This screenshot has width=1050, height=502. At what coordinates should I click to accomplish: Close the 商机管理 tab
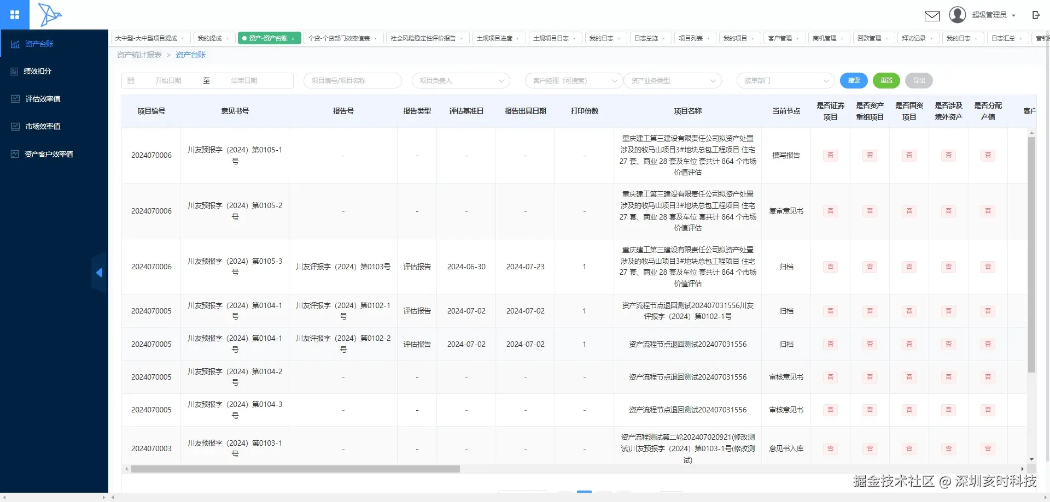[x=842, y=38]
